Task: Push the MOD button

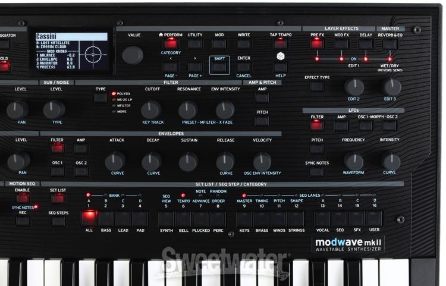Action: tap(219, 44)
